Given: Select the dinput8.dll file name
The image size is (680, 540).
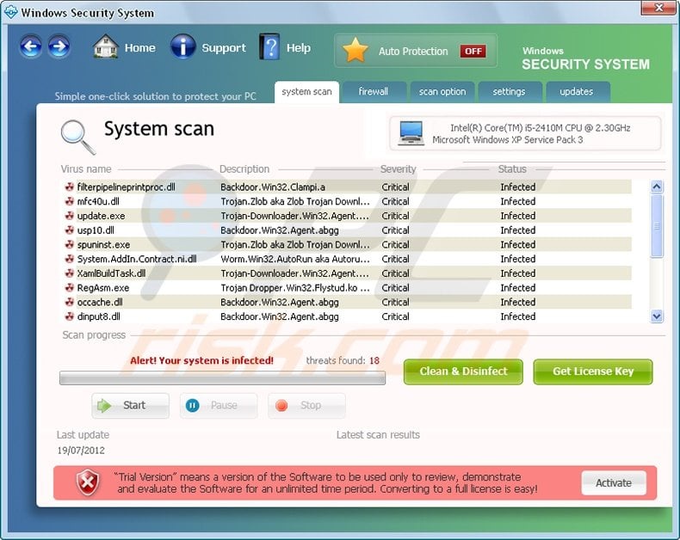Looking at the screenshot, I should 98,316.
